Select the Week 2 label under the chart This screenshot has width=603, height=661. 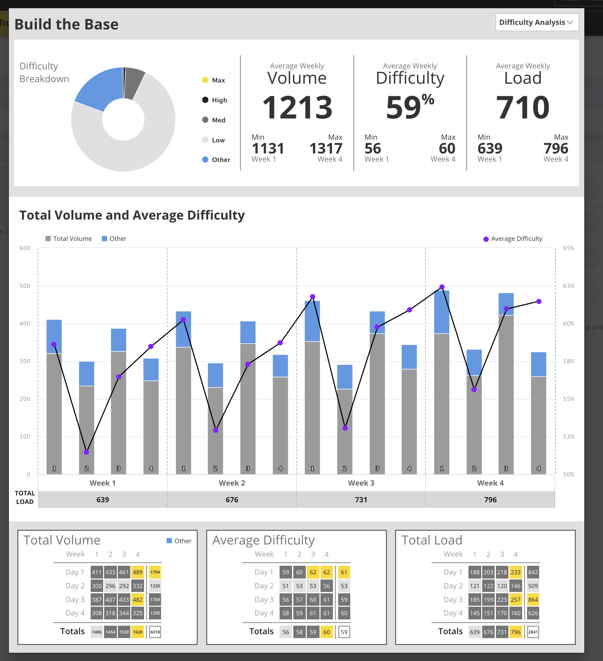click(x=232, y=483)
